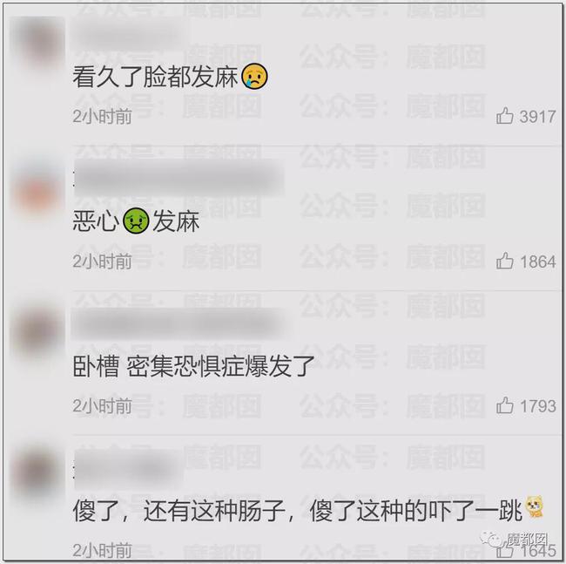Select the comment 傻了，还有这种肠子

(298, 511)
